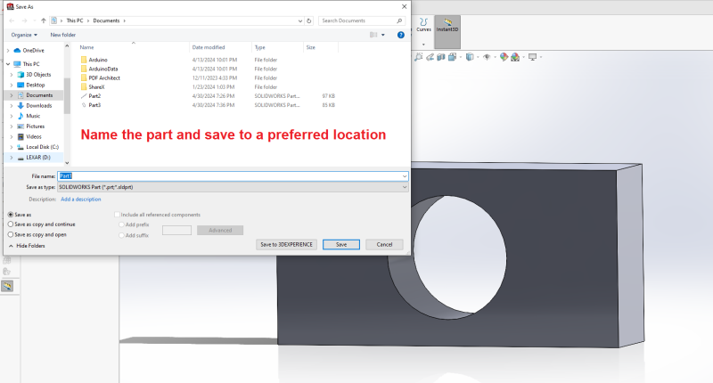Select the Save as radio option
Image resolution: width=713 pixels, height=383 pixels.
point(11,215)
